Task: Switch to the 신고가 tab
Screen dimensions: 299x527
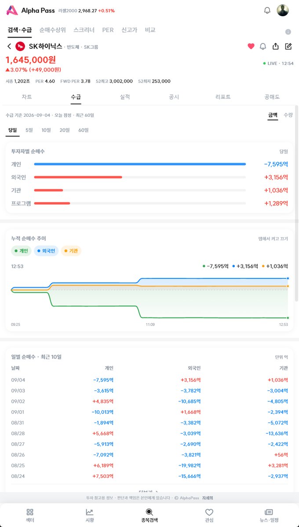Action: point(129,30)
